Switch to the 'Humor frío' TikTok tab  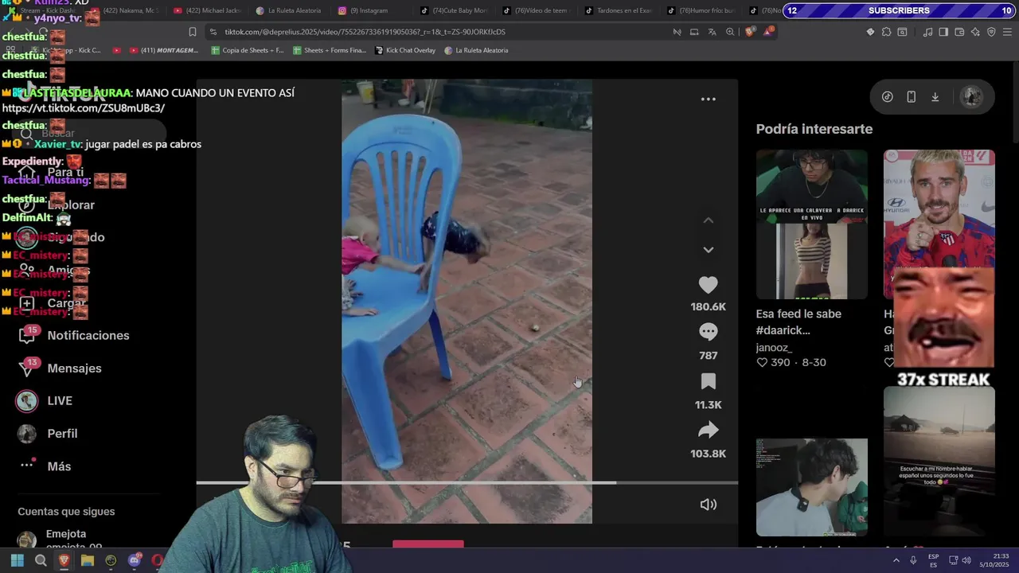tap(701, 10)
